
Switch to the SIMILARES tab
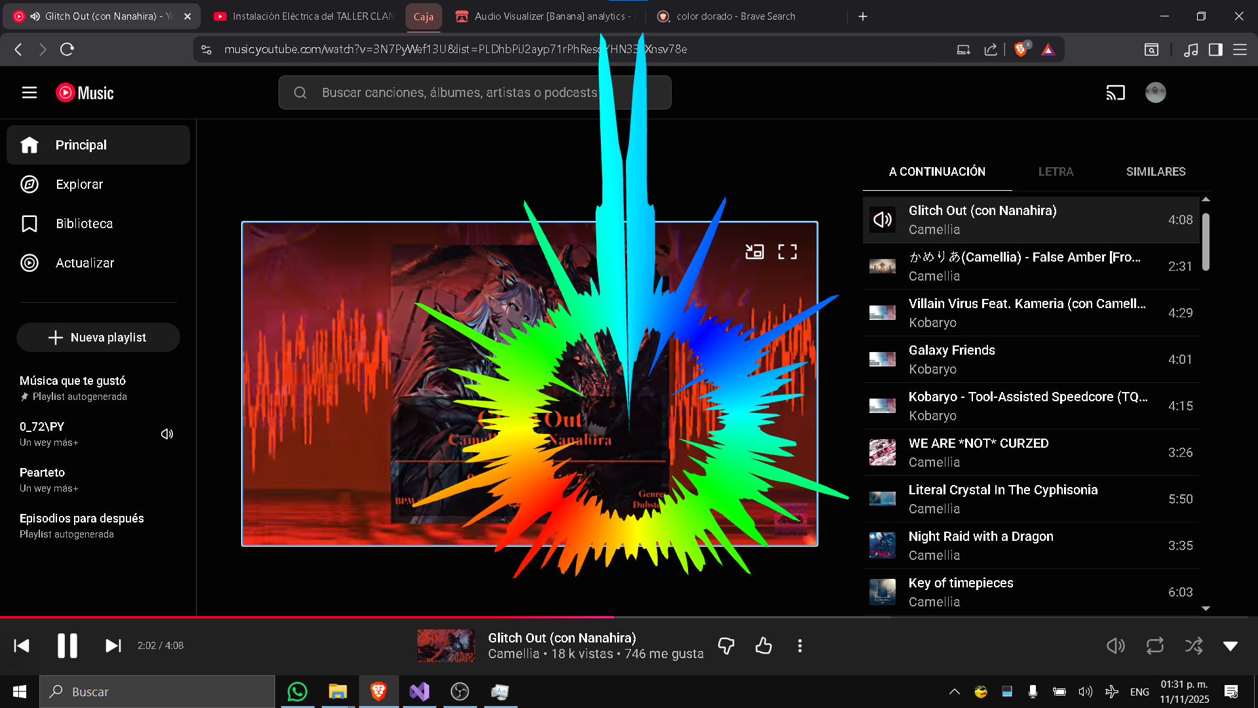click(1156, 172)
